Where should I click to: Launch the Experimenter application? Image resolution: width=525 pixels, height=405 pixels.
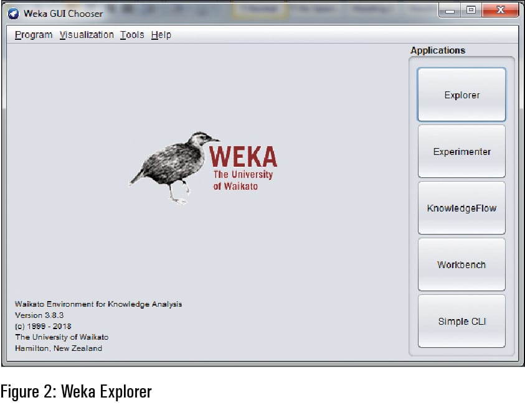[x=461, y=151]
